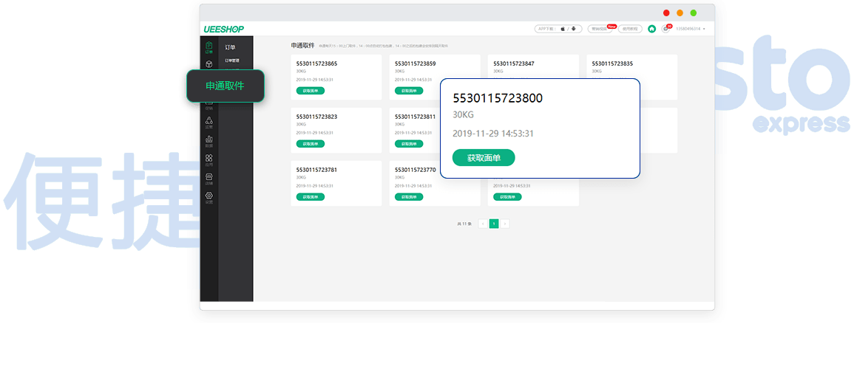This screenshot has height=369, width=857.
Task: Select the 申通取件 menu item
Action: click(x=226, y=86)
